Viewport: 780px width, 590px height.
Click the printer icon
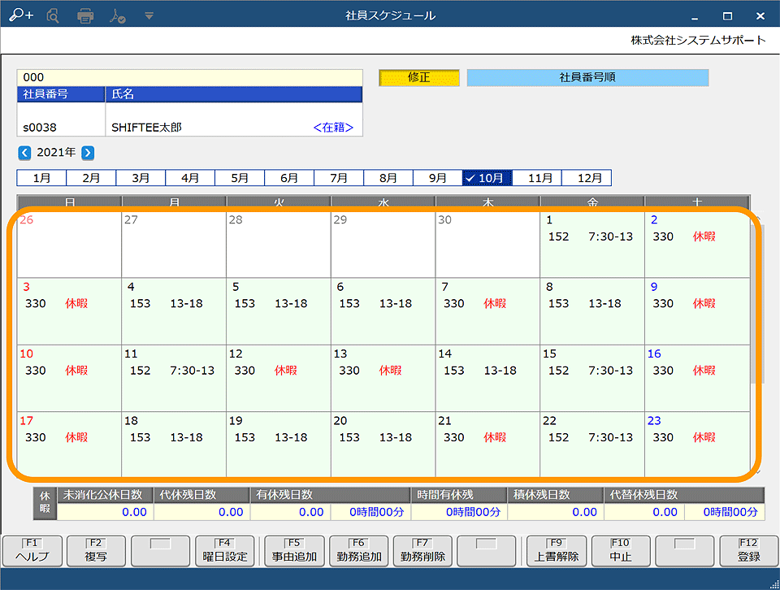[85, 15]
